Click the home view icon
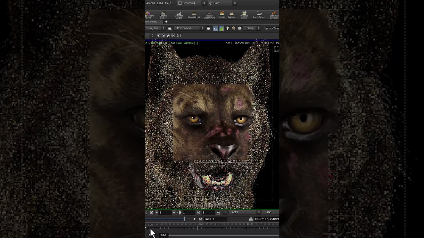424x238 pixels. point(168,36)
